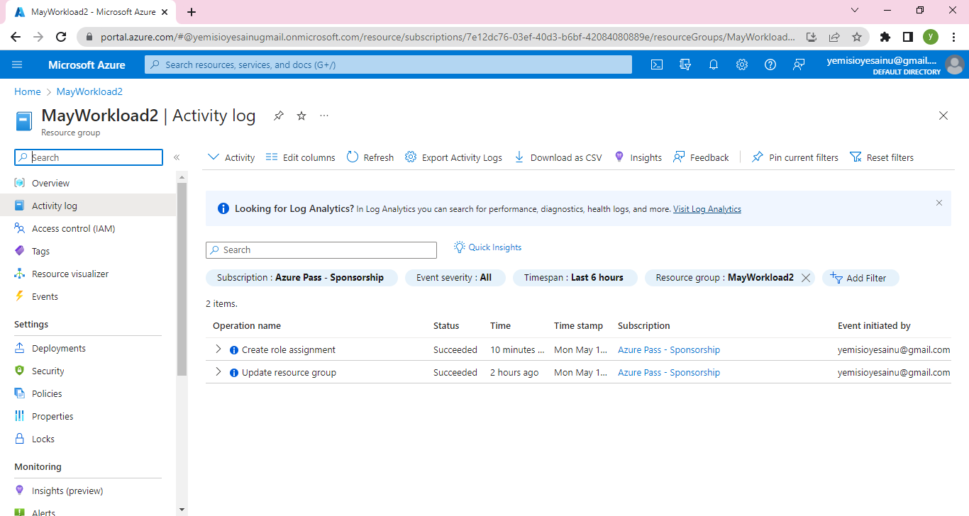
Task: Open Edit columns
Action: click(301, 157)
